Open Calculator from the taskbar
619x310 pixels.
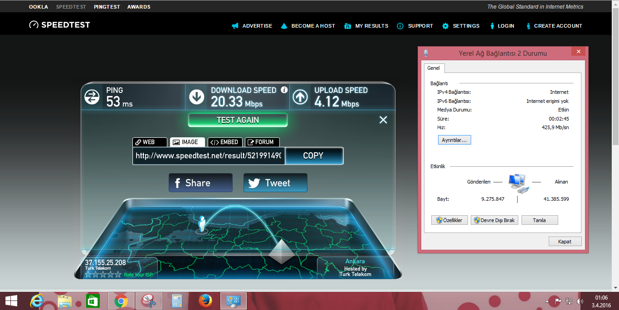point(177,301)
